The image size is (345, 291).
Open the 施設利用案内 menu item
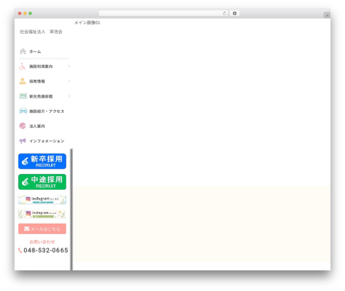(x=41, y=67)
